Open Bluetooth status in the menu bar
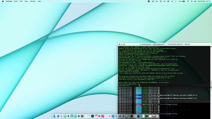 [x=172, y=1]
